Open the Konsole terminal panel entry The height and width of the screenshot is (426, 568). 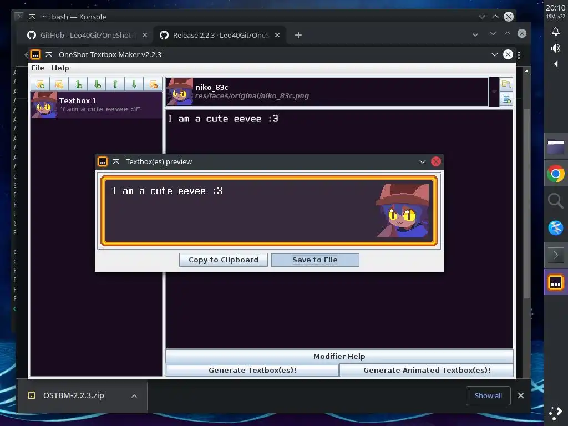[x=556, y=255]
